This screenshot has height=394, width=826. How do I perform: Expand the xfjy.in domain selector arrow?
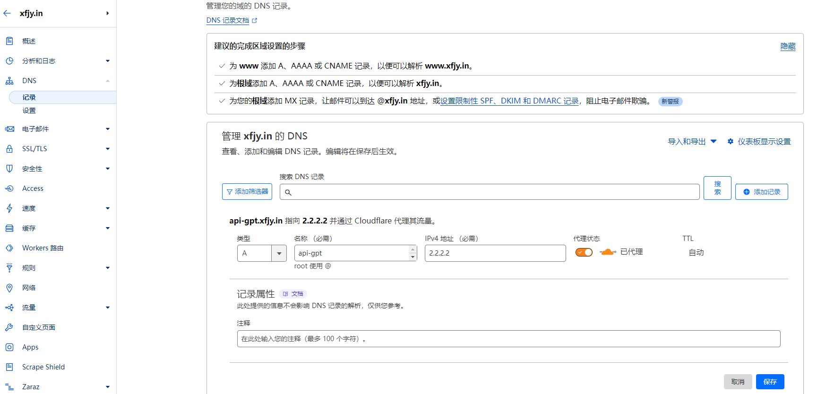pos(108,13)
